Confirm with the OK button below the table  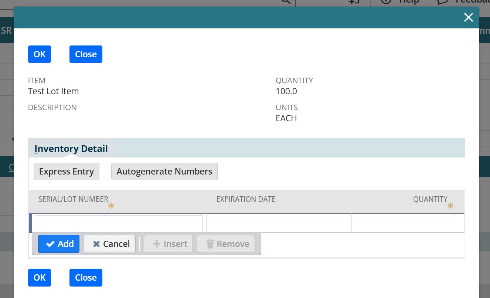(x=40, y=278)
